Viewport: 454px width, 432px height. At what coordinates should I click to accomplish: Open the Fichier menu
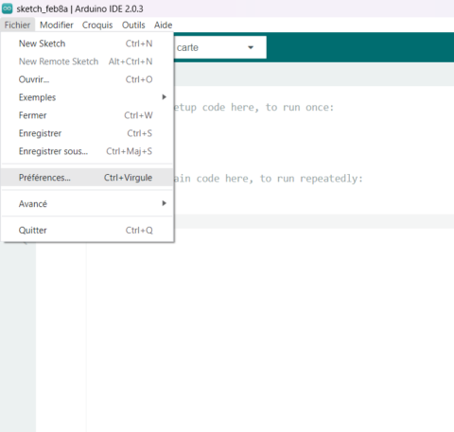point(17,25)
